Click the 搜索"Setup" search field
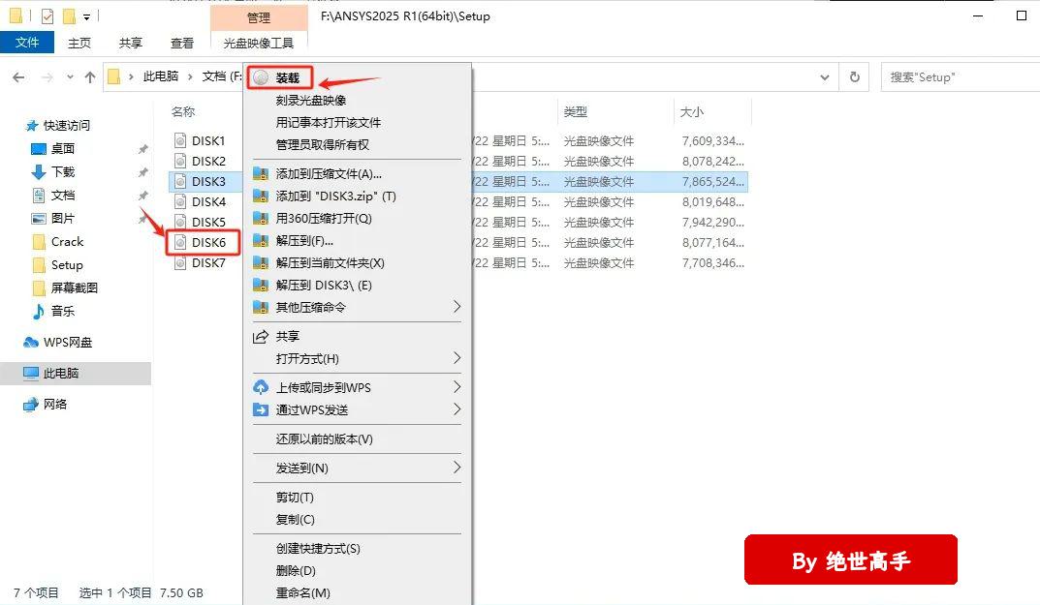1040x605 pixels. tap(955, 77)
